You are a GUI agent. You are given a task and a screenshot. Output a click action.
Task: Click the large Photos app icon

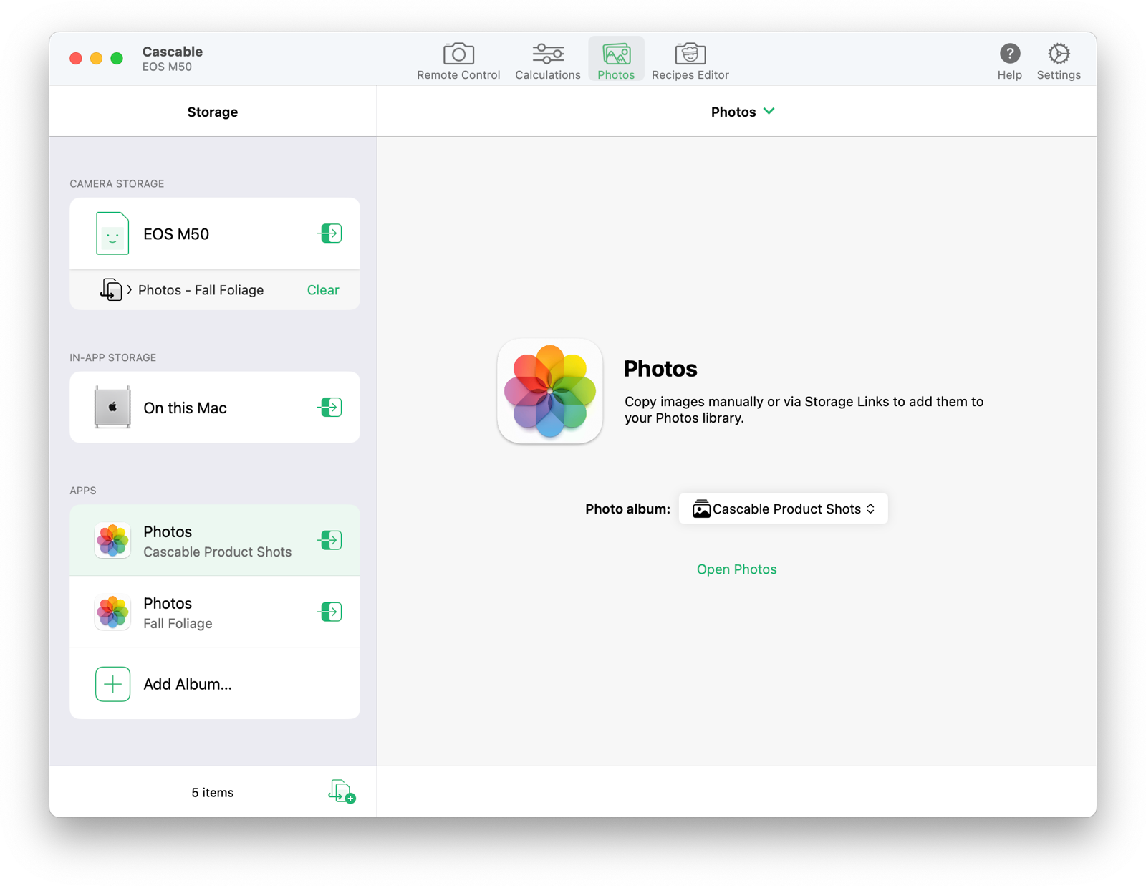[550, 392]
